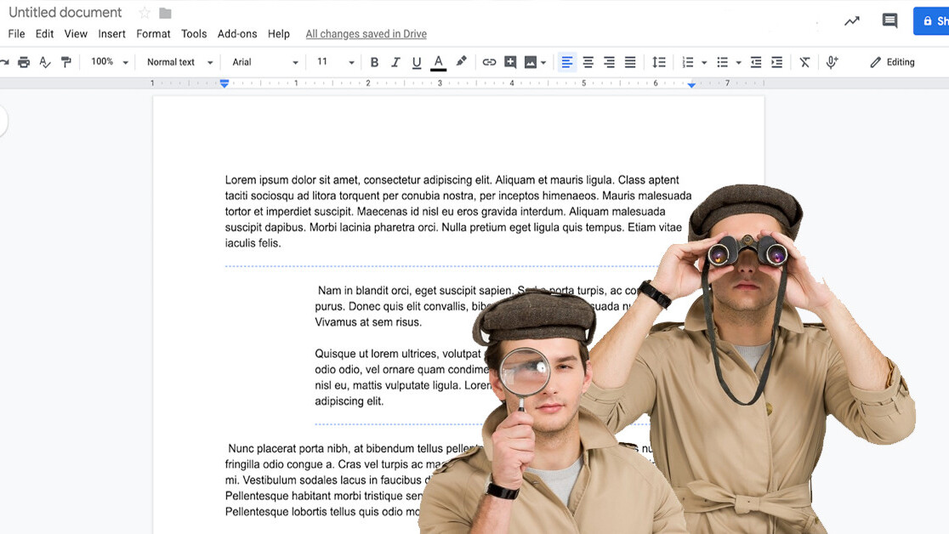Click the add comment icon in toolbar
Image resolution: width=949 pixels, height=534 pixels.
point(510,62)
